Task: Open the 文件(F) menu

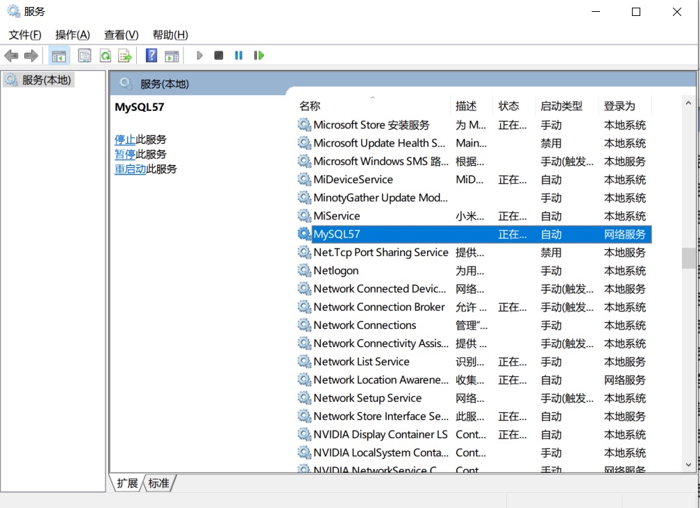Action: point(25,35)
